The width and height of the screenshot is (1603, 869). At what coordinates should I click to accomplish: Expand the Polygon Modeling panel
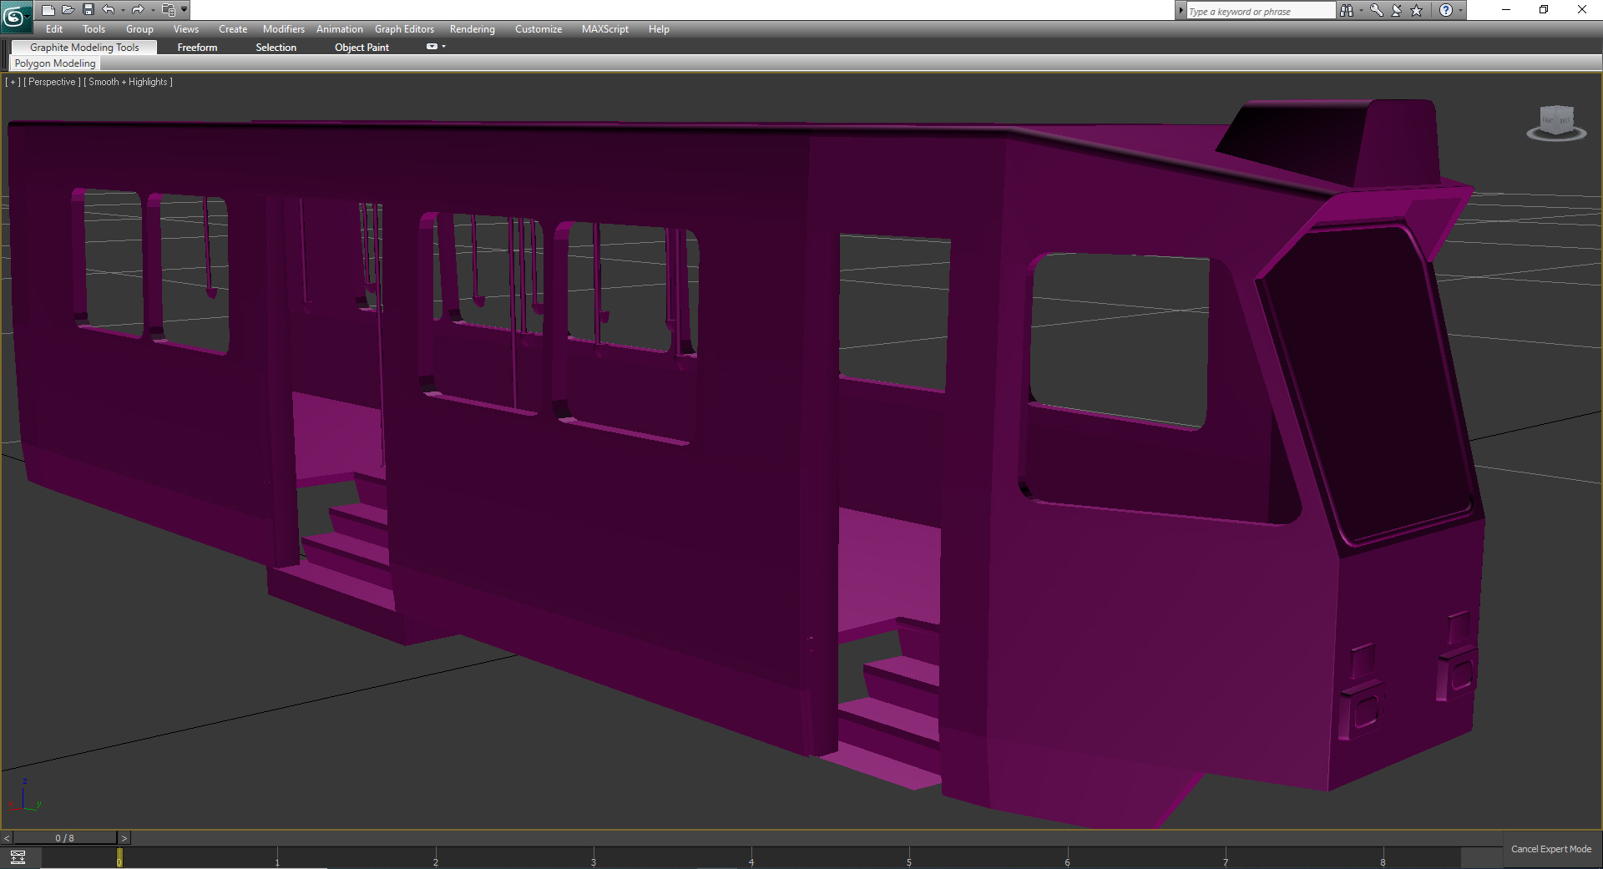tap(55, 63)
